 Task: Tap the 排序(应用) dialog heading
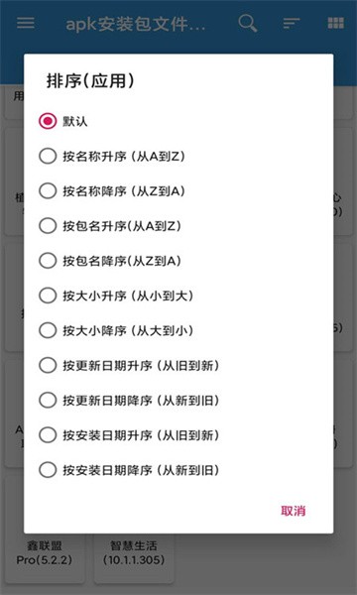coord(90,81)
